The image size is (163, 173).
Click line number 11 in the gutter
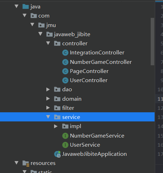[160, 99]
